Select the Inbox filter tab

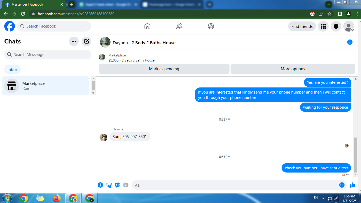pyautogui.click(x=12, y=70)
